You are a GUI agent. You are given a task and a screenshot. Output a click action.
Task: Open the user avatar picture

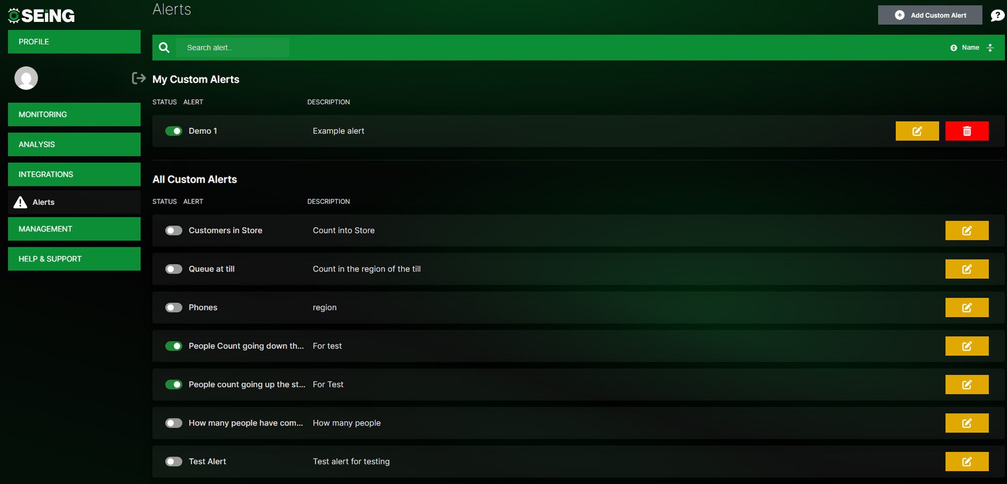tap(26, 78)
